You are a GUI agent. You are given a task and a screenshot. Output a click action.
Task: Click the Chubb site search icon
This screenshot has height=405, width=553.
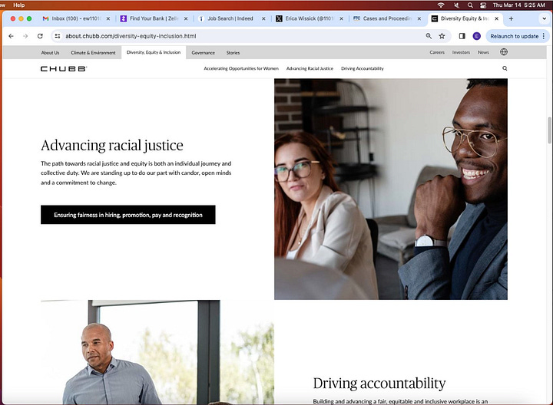point(505,68)
